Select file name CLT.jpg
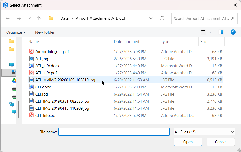241x152 pixels. click(x=41, y=94)
